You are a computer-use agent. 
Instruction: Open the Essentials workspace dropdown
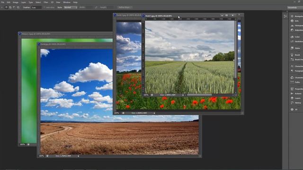coord(294,8)
